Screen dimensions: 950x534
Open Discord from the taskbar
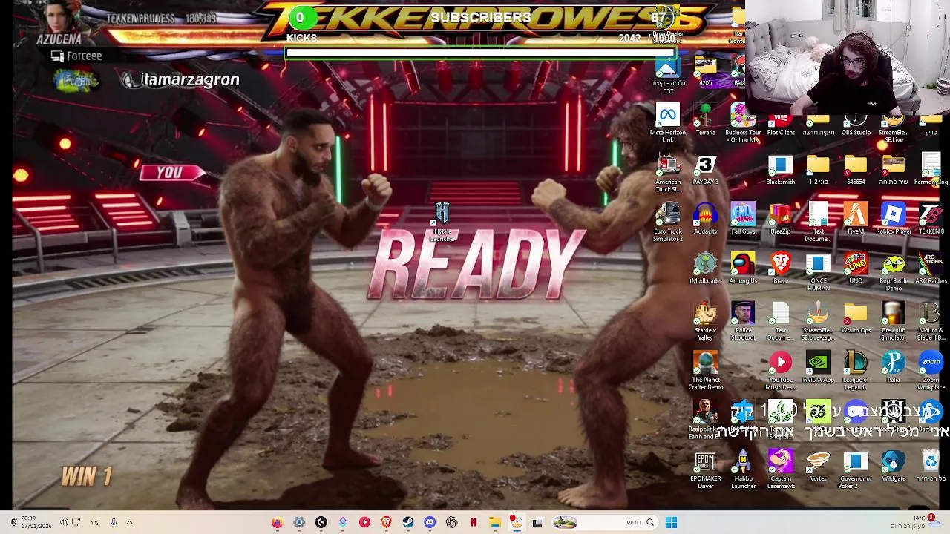click(x=430, y=522)
